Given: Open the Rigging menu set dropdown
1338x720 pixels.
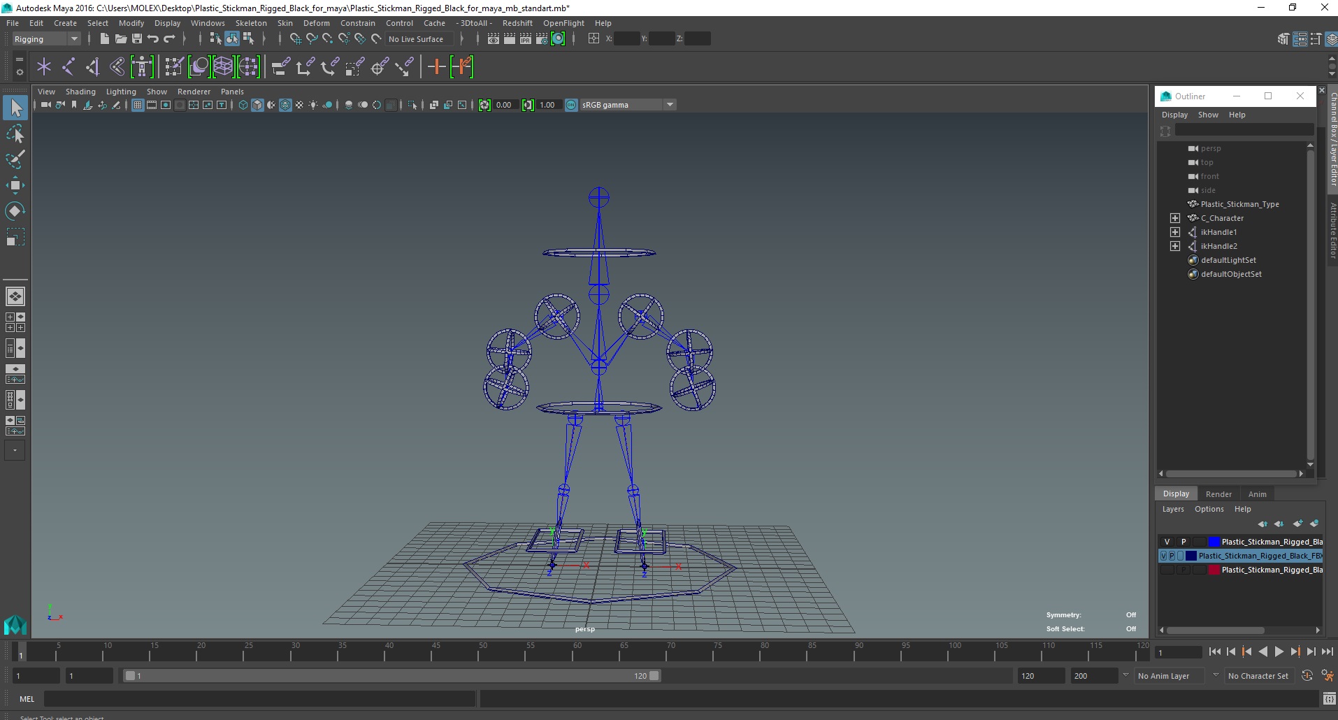Looking at the screenshot, I should [46, 39].
